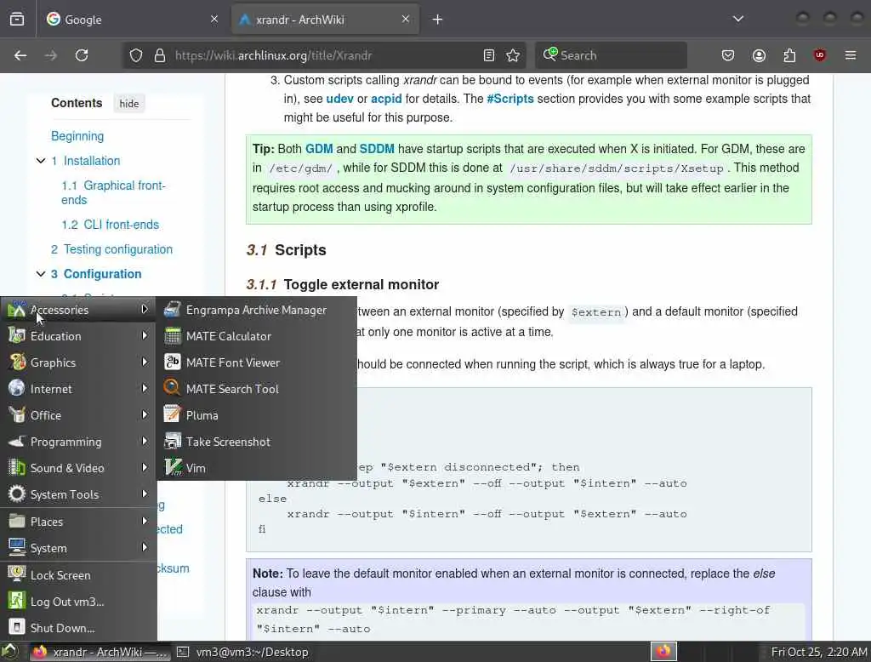This screenshot has width=871, height=662.
Task: Choose Shut Down from menu
Action: click(x=78, y=628)
